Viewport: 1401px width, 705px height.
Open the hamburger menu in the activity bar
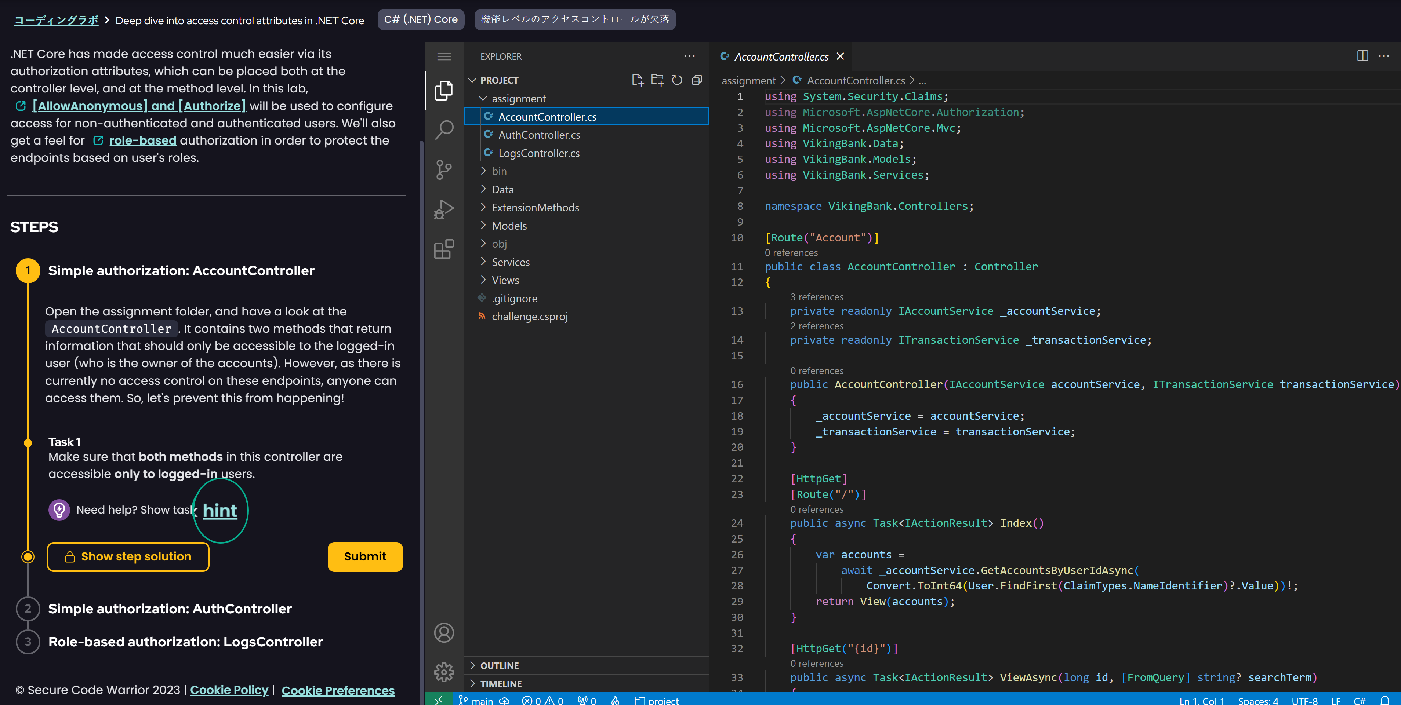444,56
